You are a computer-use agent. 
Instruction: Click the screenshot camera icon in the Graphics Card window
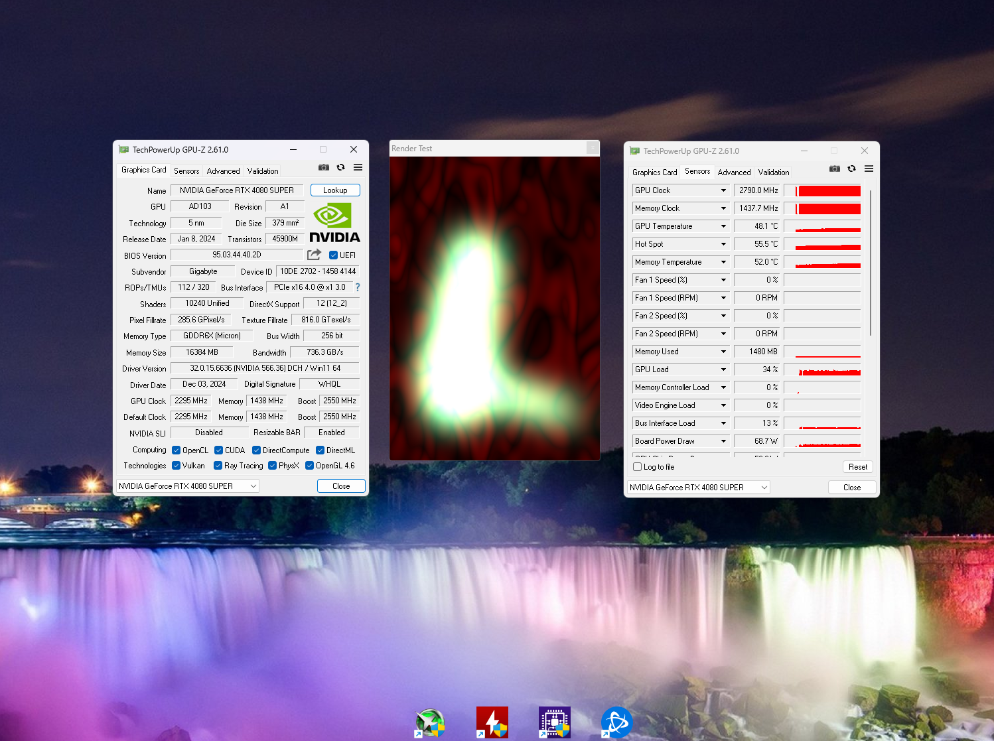[x=324, y=168]
